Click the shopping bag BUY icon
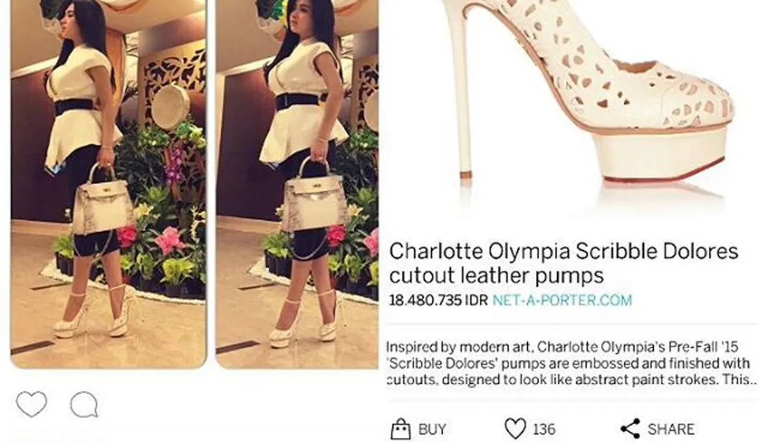Viewport: 768px width, 443px height. [x=401, y=429]
